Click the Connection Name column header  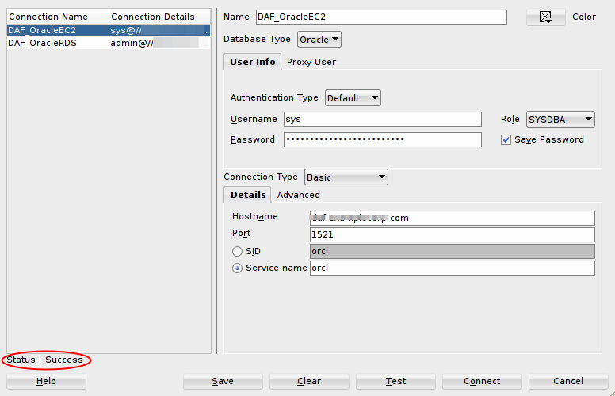click(x=58, y=17)
